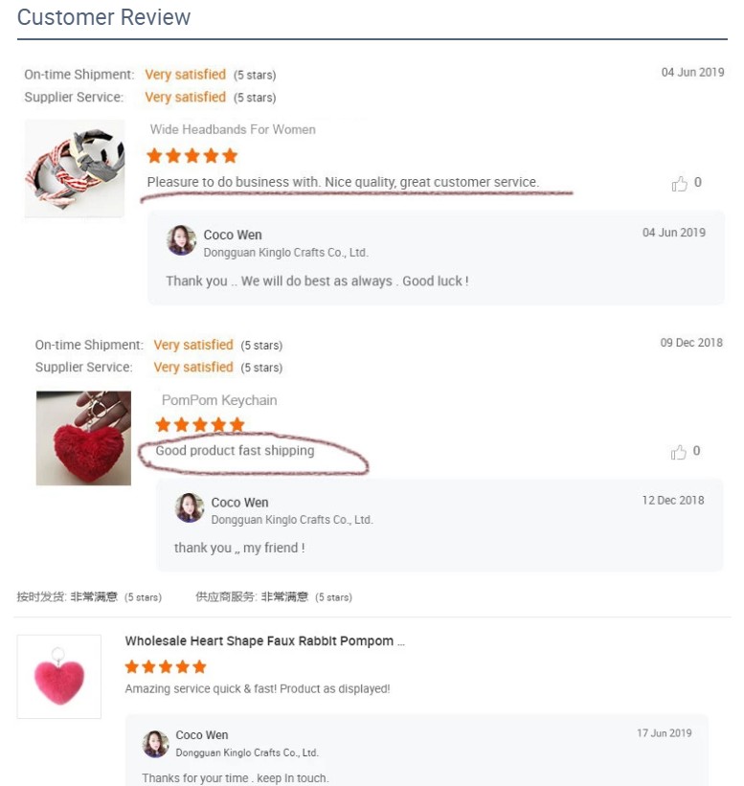
Task: Click star rating under PomPom Keychain
Action: pos(199,425)
